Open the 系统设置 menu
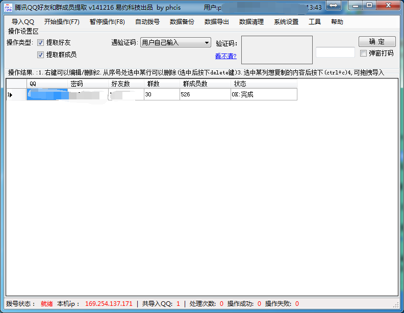 286,22
